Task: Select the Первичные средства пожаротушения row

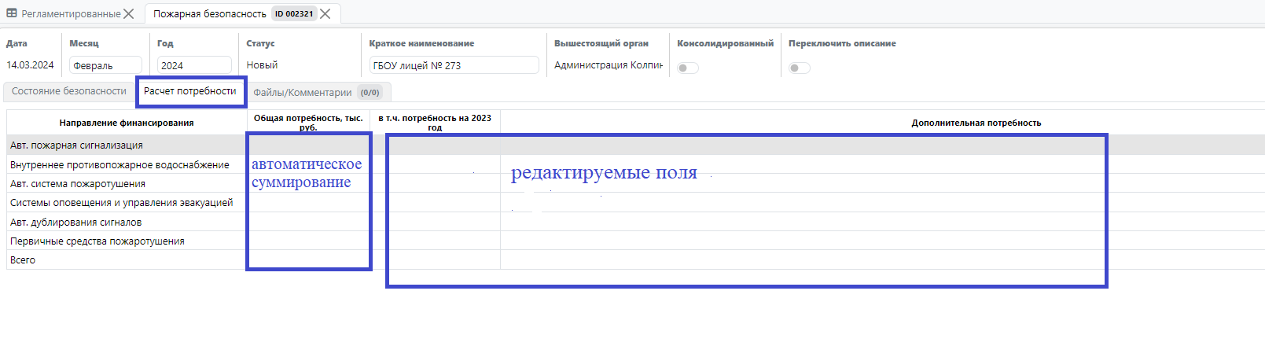Action: (97, 241)
